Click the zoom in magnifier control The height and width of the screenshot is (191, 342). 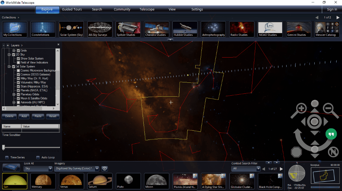click(x=301, y=109)
